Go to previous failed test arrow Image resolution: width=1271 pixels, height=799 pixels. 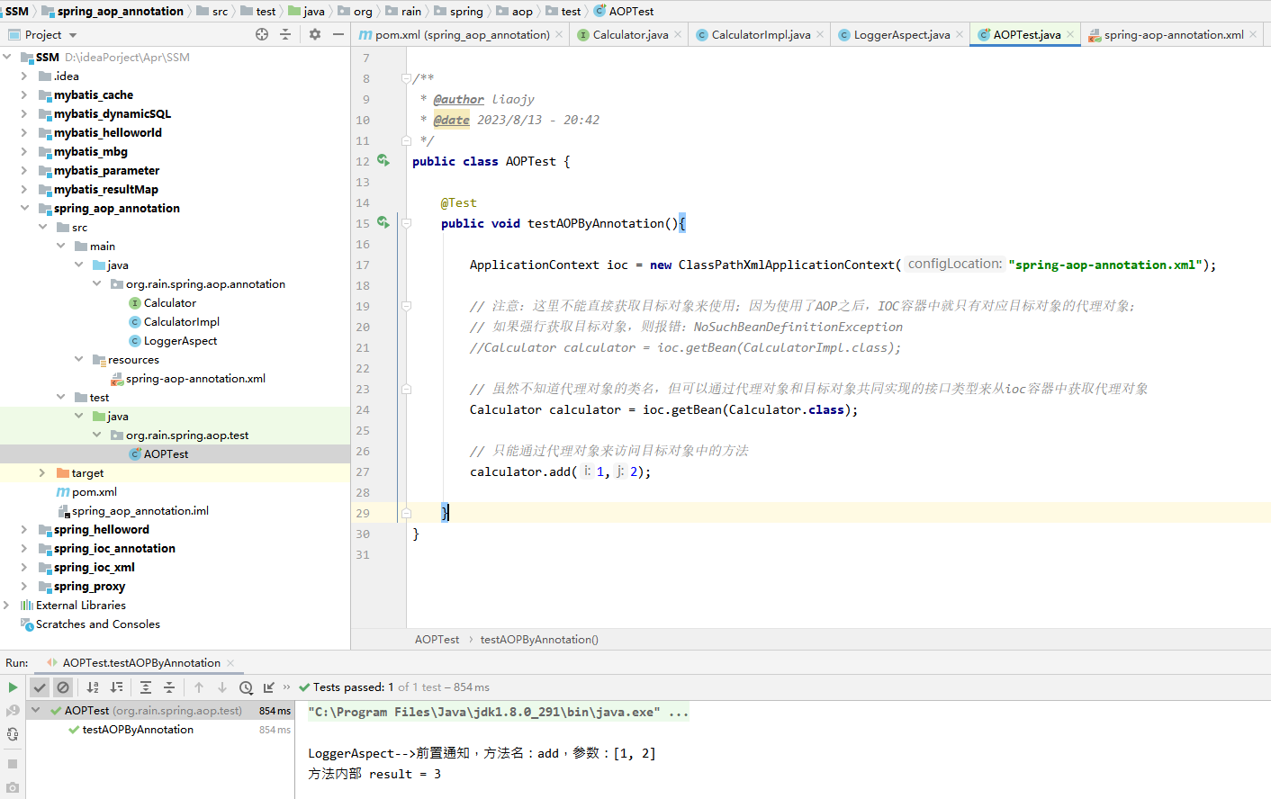199,687
